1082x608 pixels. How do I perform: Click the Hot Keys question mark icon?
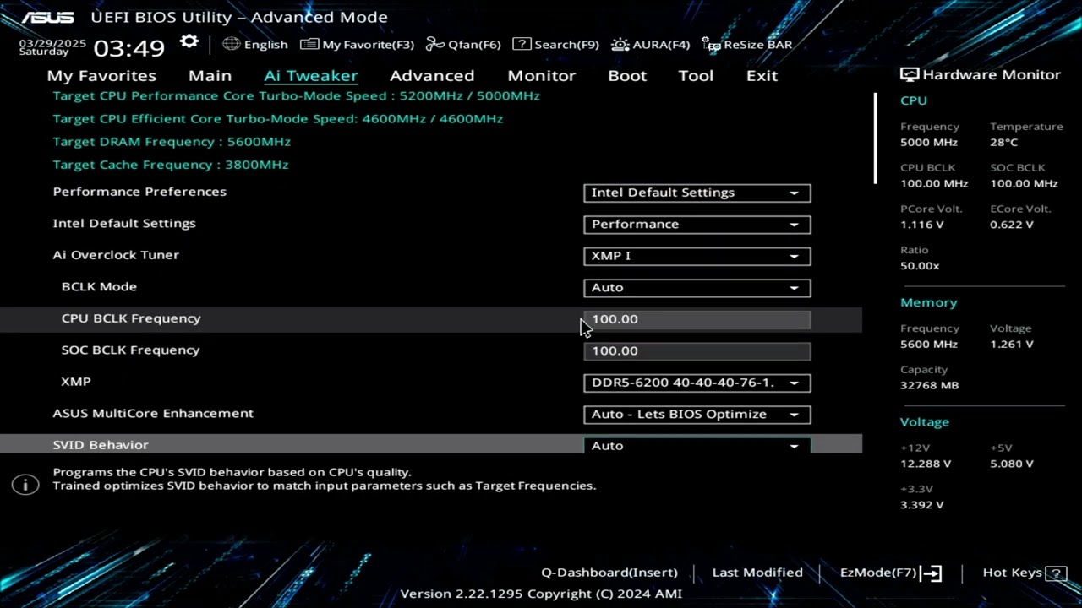click(x=1056, y=573)
